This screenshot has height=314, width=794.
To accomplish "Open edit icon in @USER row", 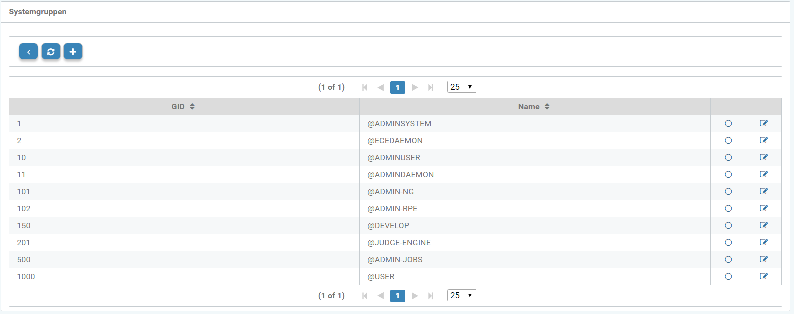I will pos(763,276).
